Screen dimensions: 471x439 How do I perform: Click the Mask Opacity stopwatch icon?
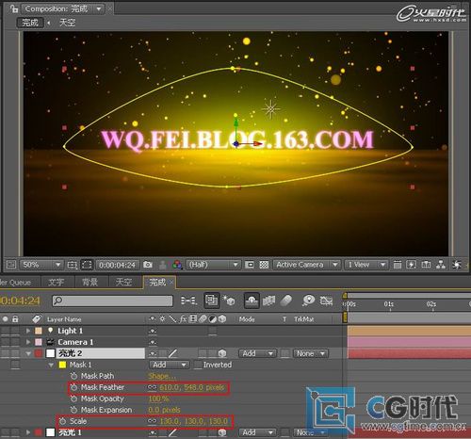click(x=73, y=398)
